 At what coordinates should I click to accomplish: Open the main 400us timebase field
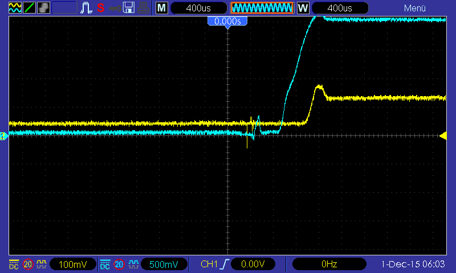198,8
